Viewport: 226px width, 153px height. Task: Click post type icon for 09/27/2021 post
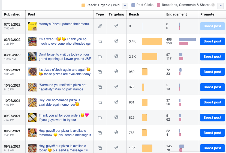click(x=100, y=118)
